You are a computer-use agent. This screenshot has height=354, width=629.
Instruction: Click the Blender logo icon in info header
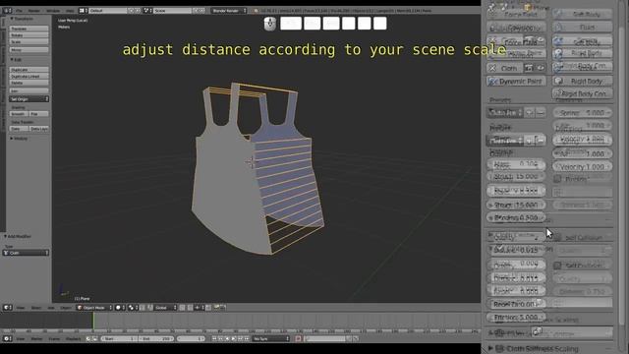pyautogui.click(x=256, y=11)
